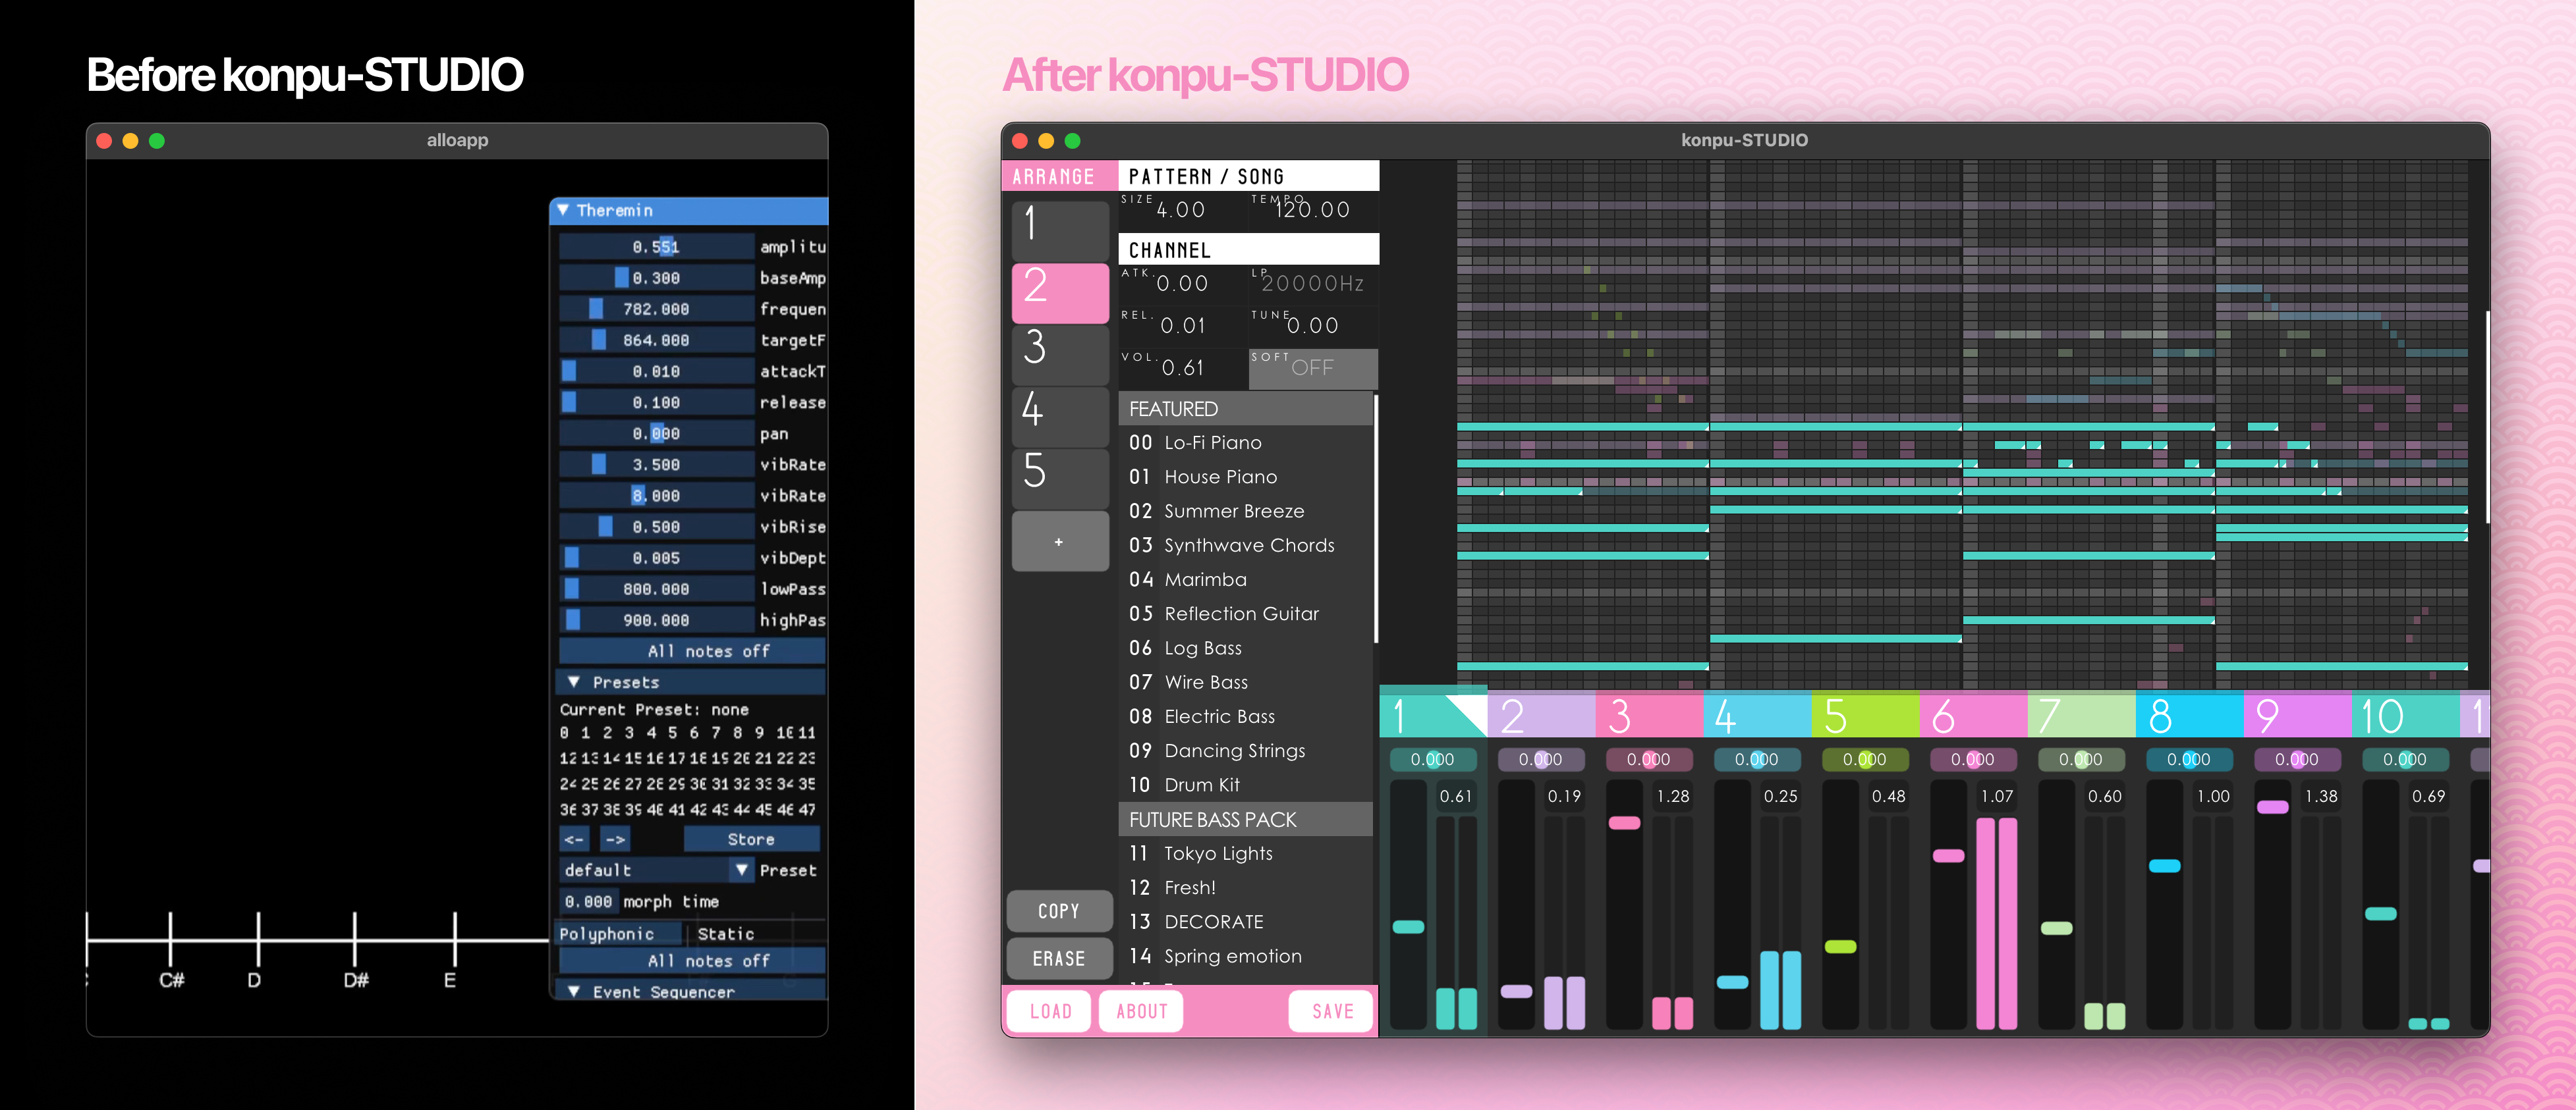
Task: Select mixer channel 10 header
Action: click(2405, 716)
